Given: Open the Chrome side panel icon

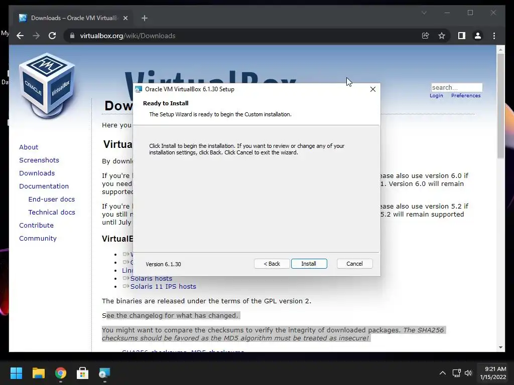Looking at the screenshot, I should tap(462, 36).
